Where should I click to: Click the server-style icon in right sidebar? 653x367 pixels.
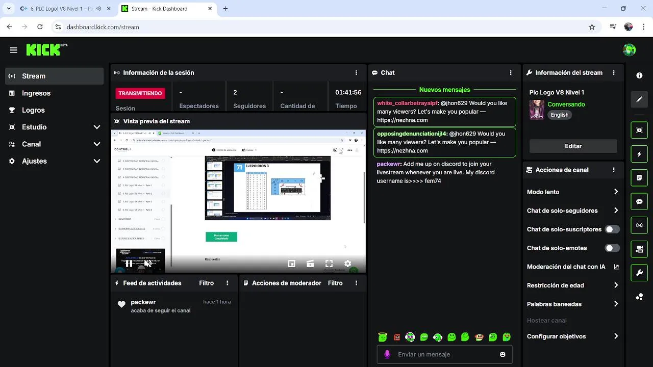(x=639, y=249)
